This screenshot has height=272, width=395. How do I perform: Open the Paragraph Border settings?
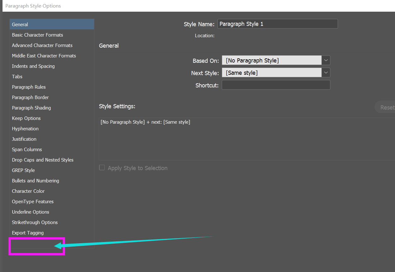(30, 97)
